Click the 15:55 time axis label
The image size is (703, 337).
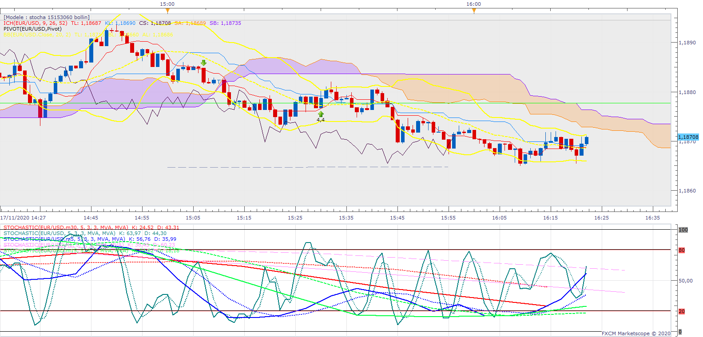(x=449, y=218)
